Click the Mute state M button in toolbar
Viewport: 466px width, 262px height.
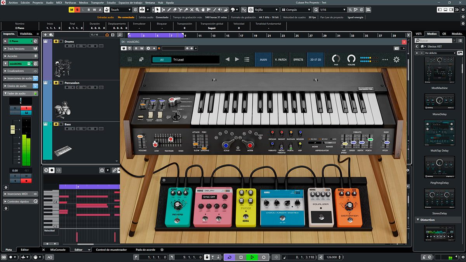[x=71, y=9]
